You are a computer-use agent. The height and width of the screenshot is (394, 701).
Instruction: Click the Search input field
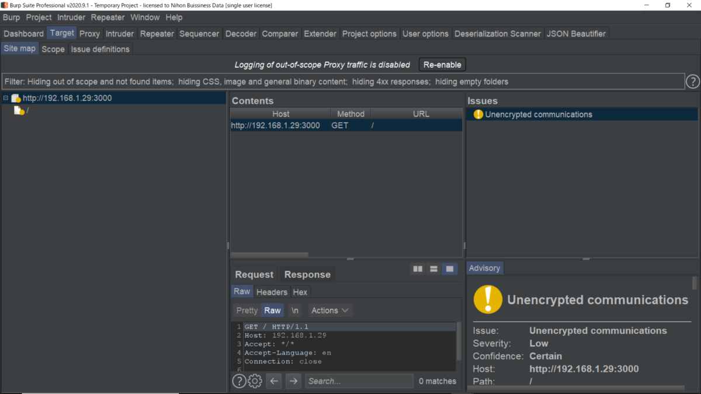[359, 381]
